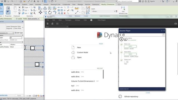This screenshot has height=100, width=178.
Task: Edit walls dims script with pencil icon
Action: coord(127,40)
